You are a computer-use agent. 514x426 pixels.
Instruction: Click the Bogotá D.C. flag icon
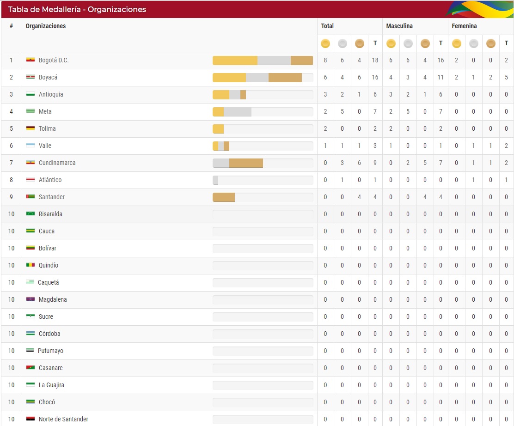click(31, 60)
